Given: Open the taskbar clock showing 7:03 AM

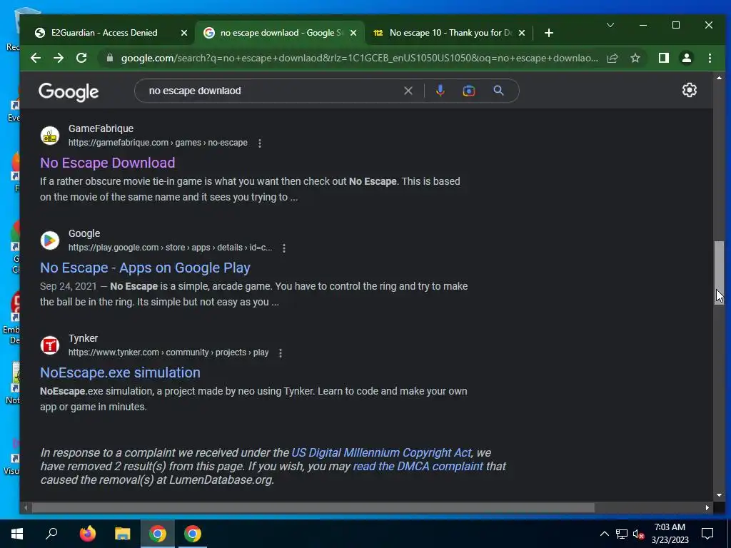Looking at the screenshot, I should click(x=670, y=534).
